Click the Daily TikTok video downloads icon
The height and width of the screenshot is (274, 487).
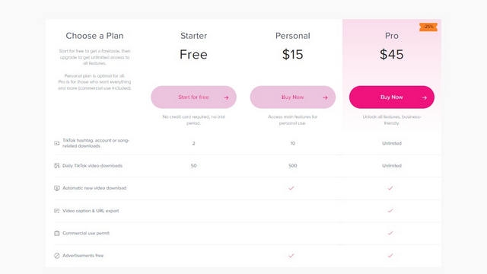click(57, 166)
